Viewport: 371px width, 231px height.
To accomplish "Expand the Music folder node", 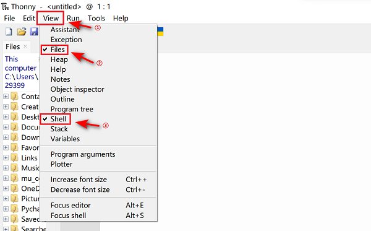I will [x=6, y=168].
